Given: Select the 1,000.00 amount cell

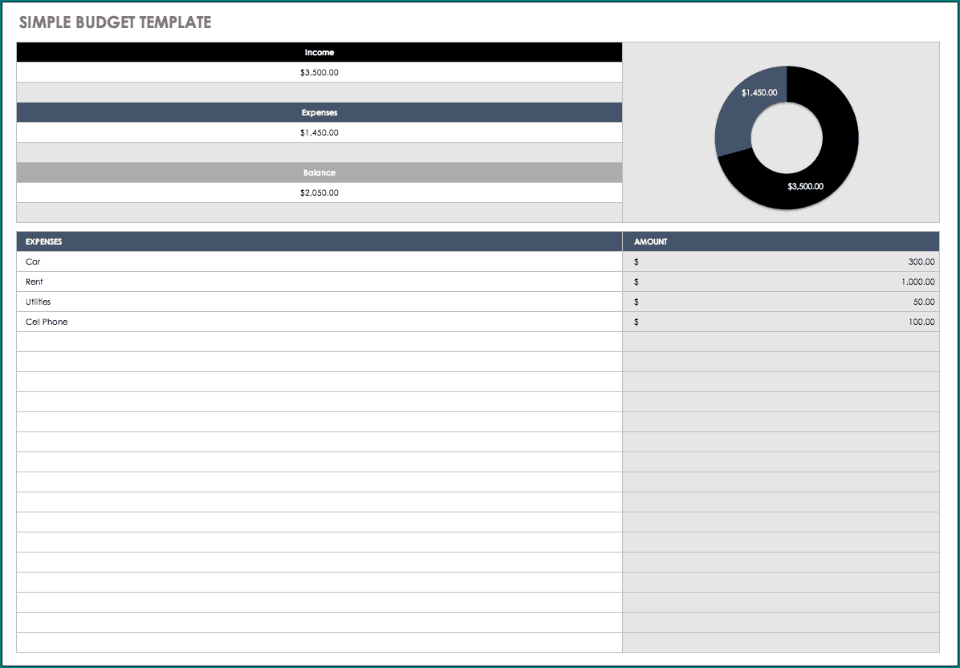Looking at the screenshot, I should click(781, 282).
